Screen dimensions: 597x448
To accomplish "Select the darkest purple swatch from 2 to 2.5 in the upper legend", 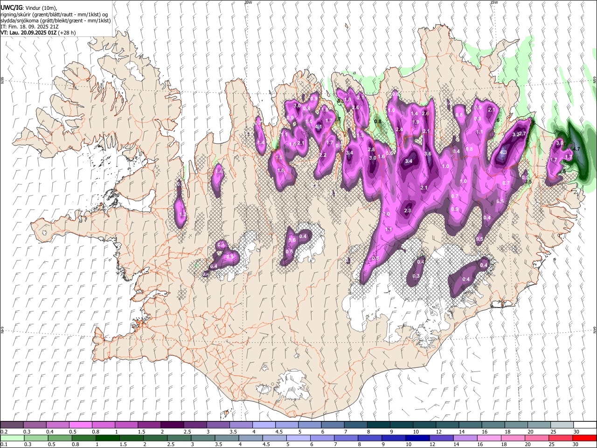I will [x=172, y=425].
